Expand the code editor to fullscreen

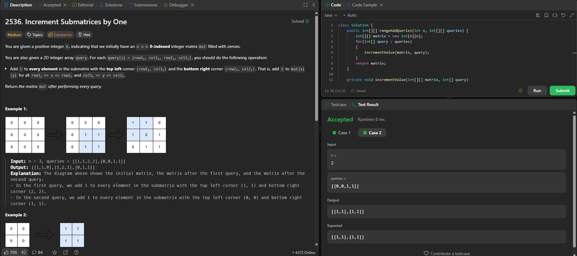[x=571, y=15]
